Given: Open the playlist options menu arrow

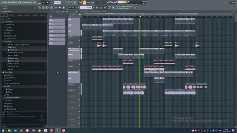Looking at the screenshot, I should pos(50,11).
